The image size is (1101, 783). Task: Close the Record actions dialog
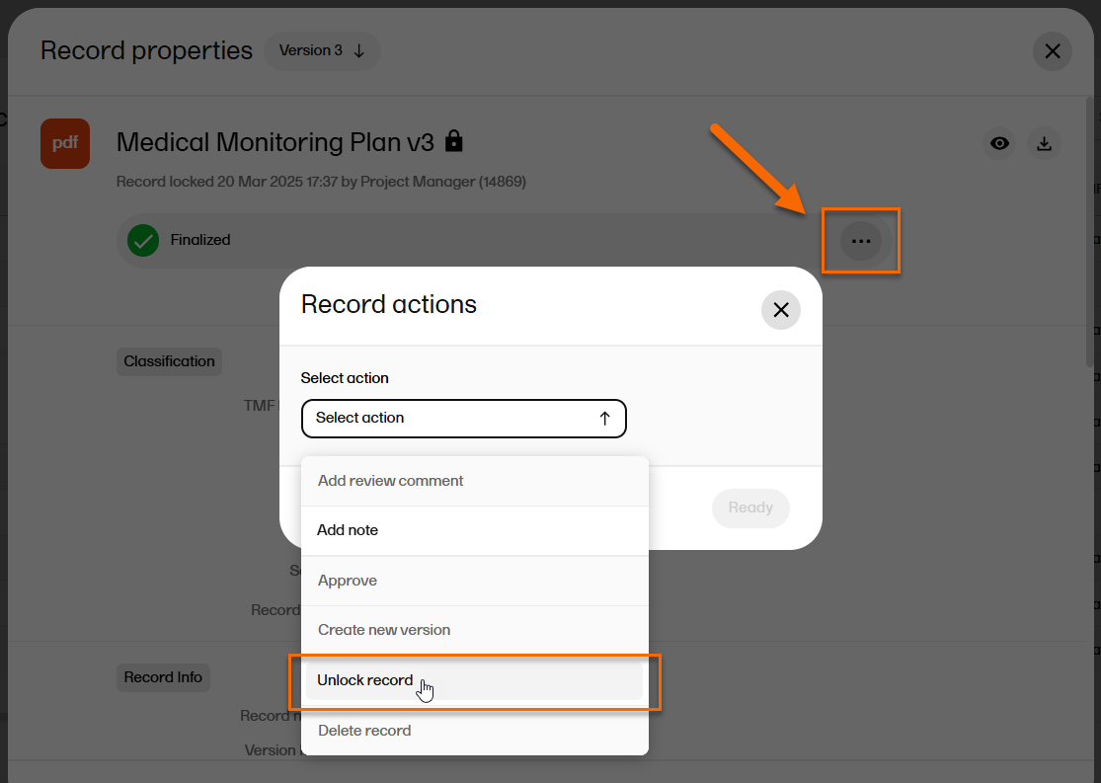pos(780,310)
